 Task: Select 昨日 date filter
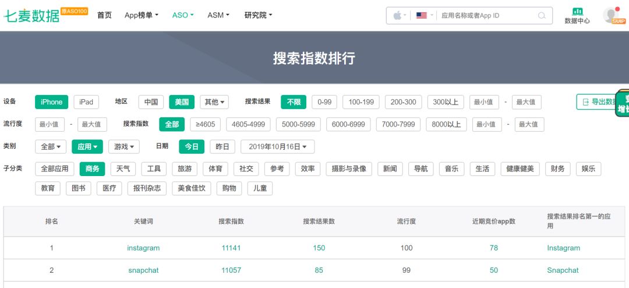pos(222,146)
